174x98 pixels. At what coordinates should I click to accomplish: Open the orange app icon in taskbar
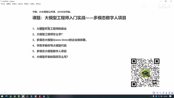pyautogui.click(x=36, y=96)
